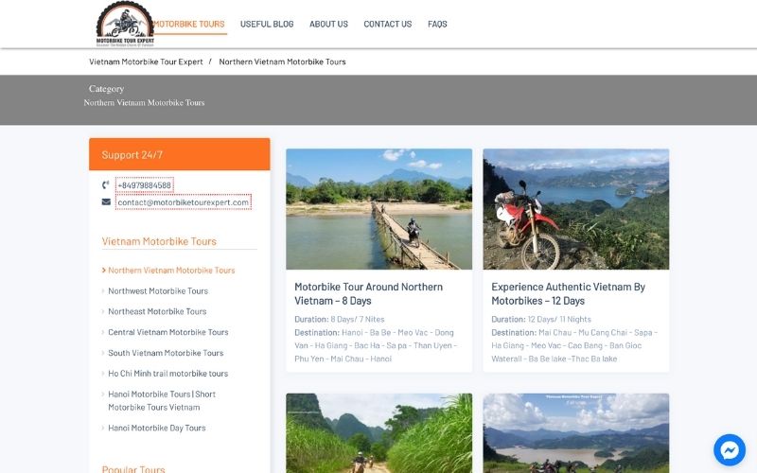Open South Vietnam Motorbike Tours category
The image size is (757, 473).
[x=166, y=353]
